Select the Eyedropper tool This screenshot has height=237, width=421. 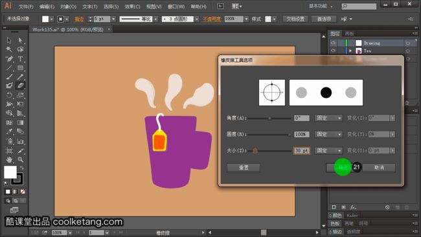9,131
